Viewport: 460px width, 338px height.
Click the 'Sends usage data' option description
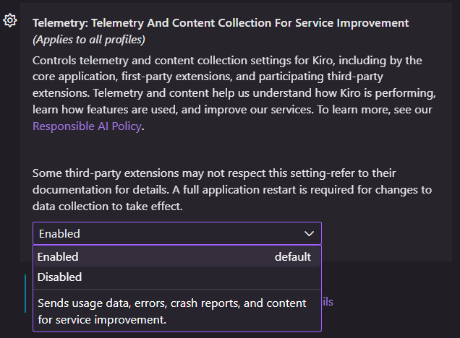tap(172, 311)
